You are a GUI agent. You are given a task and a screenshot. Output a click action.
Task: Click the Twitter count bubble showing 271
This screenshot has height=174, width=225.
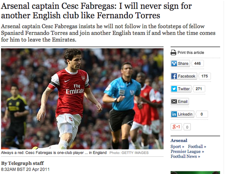(199, 89)
